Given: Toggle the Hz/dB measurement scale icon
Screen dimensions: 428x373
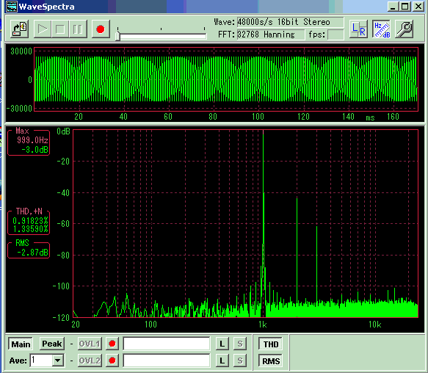Looking at the screenshot, I should point(382,29).
